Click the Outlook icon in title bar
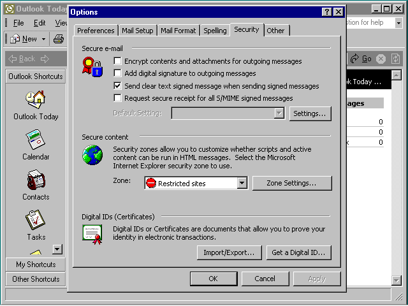The image size is (408, 306). click(x=10, y=9)
